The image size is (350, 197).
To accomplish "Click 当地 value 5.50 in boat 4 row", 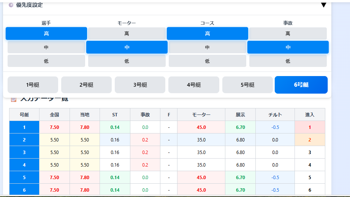I will pos(85,165).
